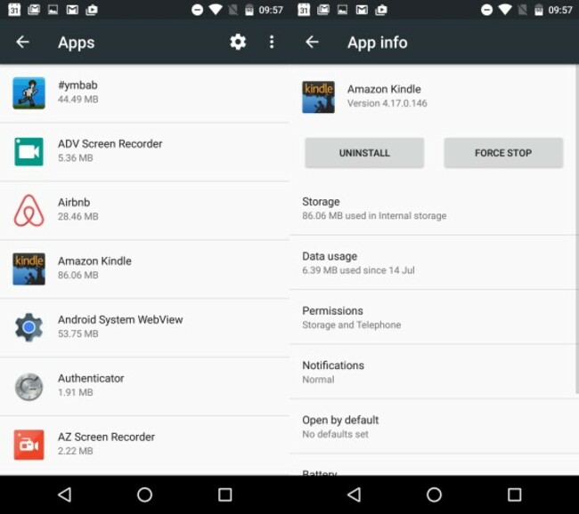Screen dimensions: 579x514
Task: Tap Kindle icon in App info header
Action: (318, 97)
